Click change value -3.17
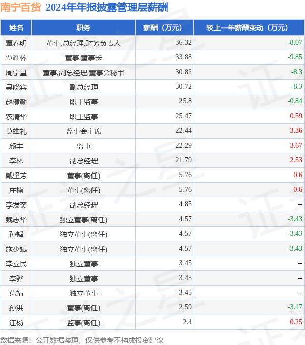305x345 pixels. pyautogui.click(x=295, y=307)
